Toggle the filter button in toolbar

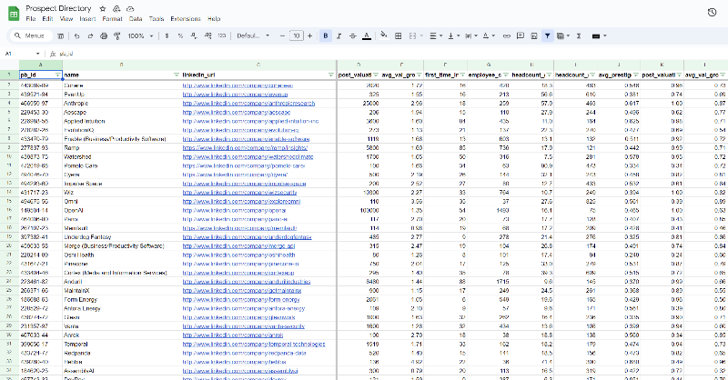(548, 35)
